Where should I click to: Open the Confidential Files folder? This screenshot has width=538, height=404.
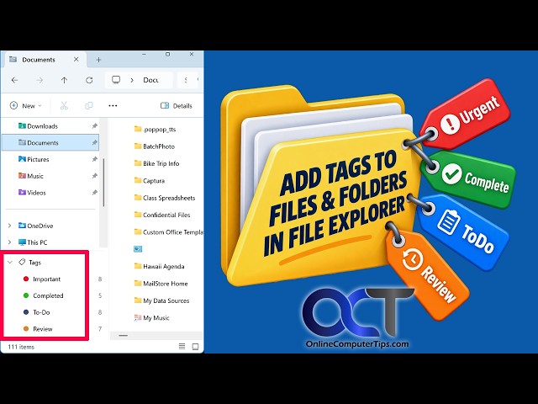click(162, 215)
